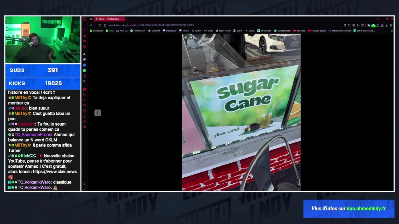The image size is (399, 224).
Task: Open the Buffer bookmark
Action: (x=238, y=31)
